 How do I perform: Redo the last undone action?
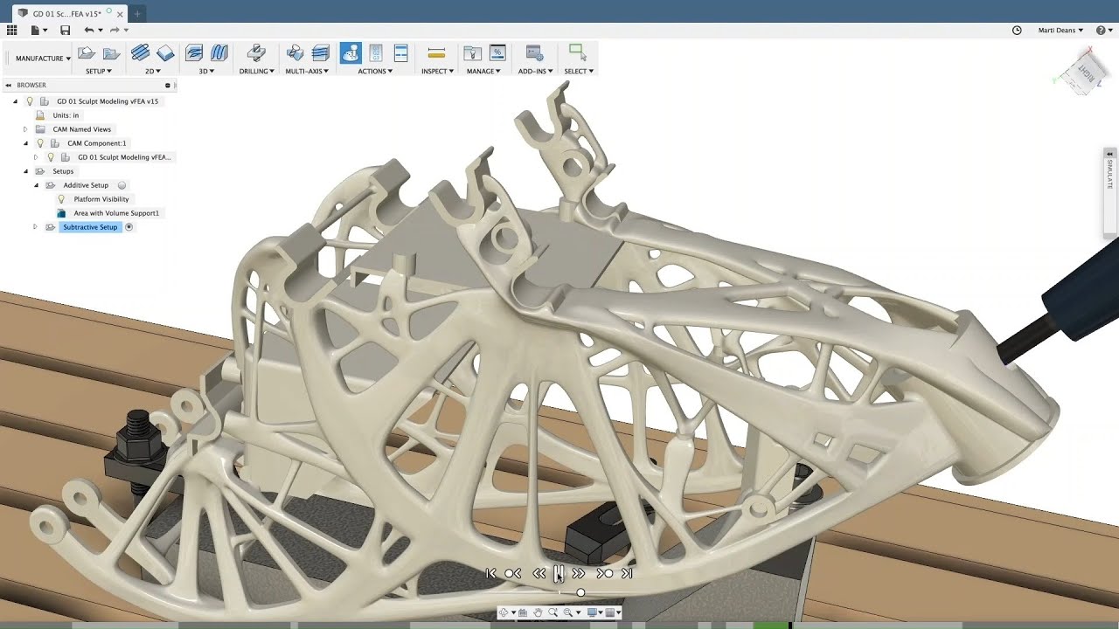(115, 30)
